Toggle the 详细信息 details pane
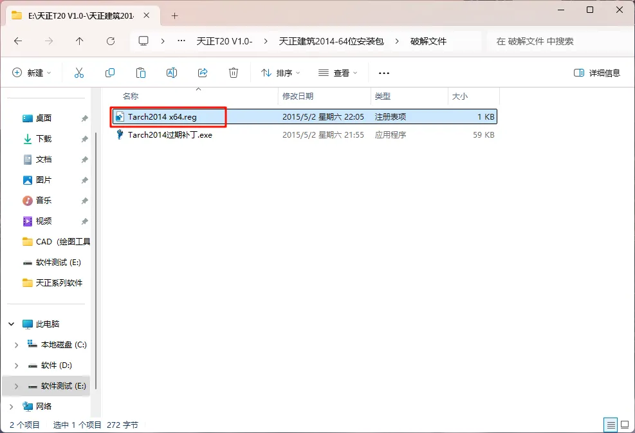635x433 pixels. coord(596,73)
